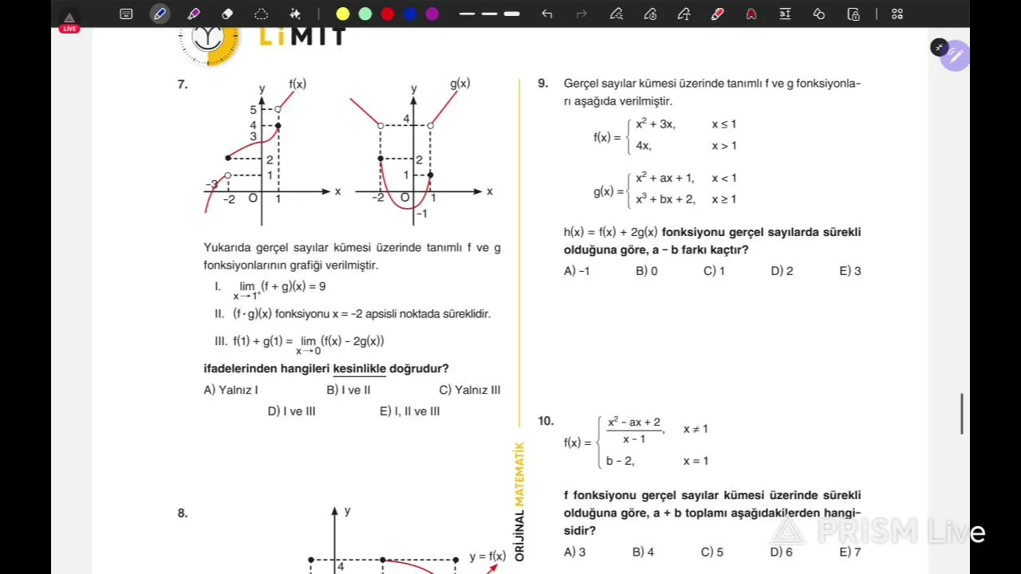Select the eraser tool
Image resolution: width=1021 pixels, height=574 pixels.
coord(227,14)
